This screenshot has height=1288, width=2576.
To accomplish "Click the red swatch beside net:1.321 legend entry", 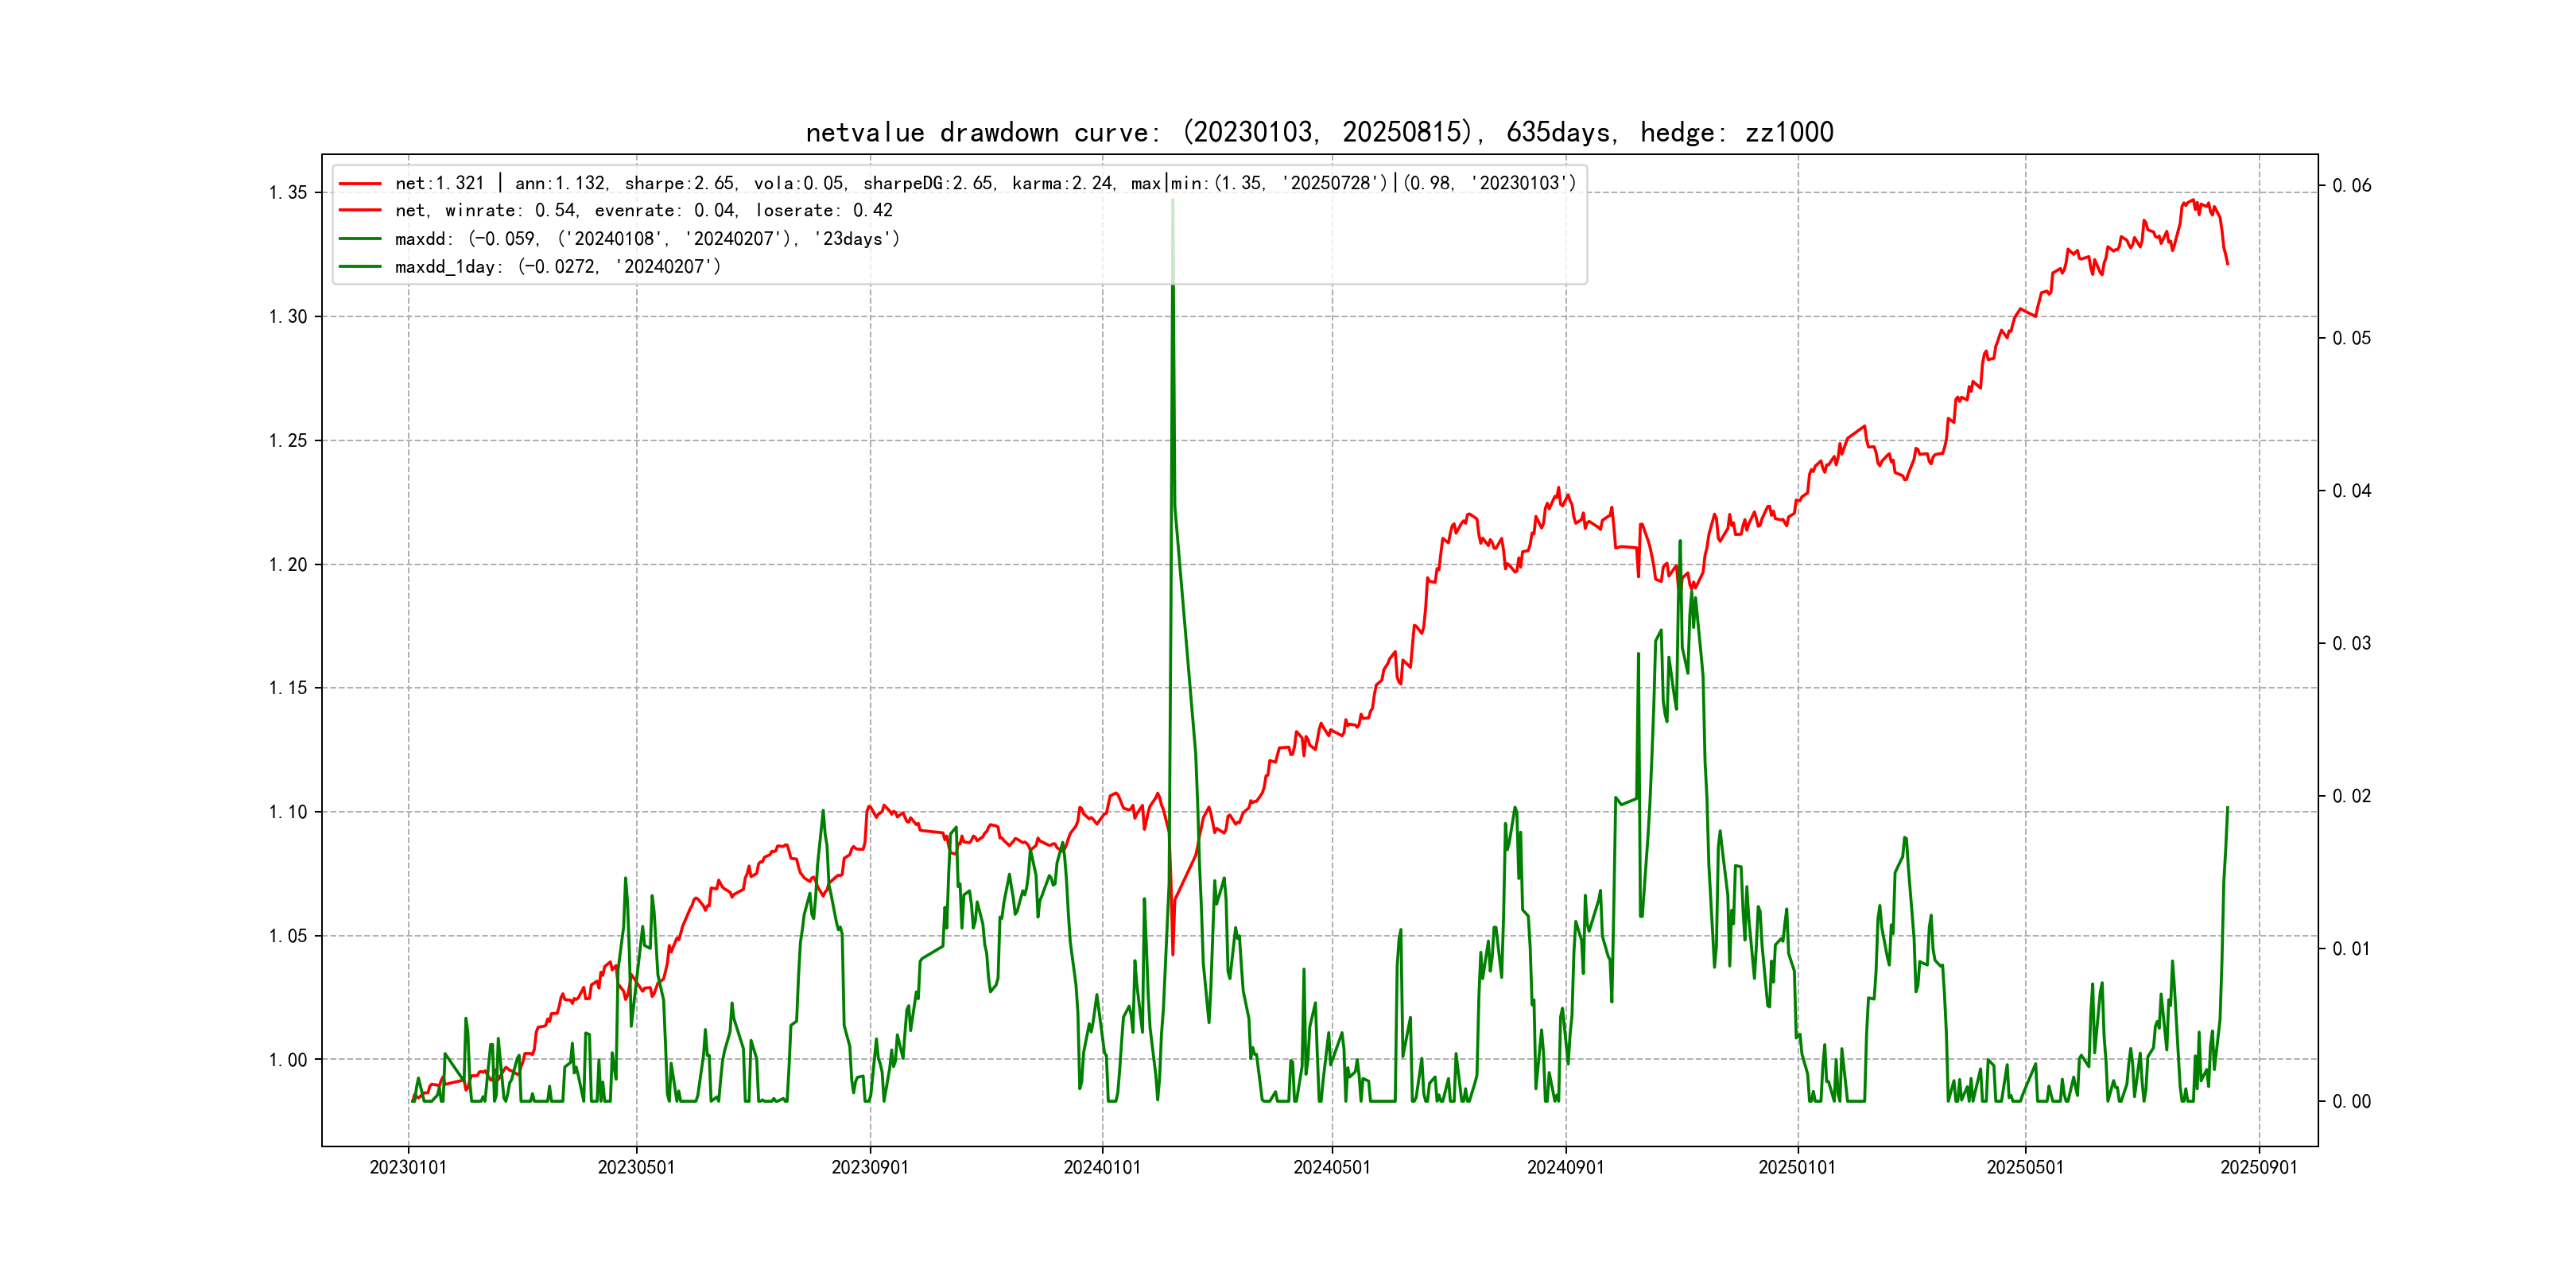I will coord(360,184).
